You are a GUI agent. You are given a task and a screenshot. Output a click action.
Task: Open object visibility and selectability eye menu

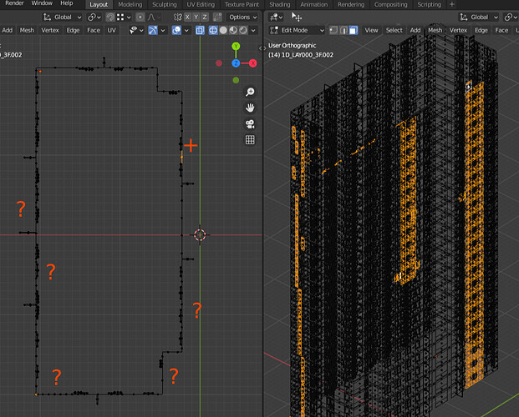coord(136,30)
